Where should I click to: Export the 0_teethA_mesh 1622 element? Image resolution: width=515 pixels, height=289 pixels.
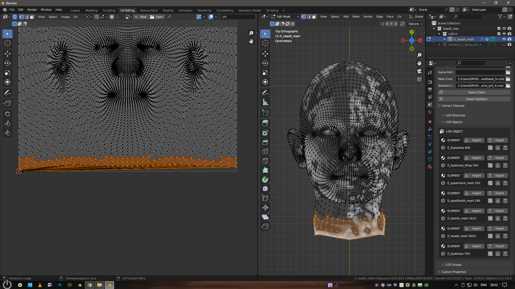(497, 211)
